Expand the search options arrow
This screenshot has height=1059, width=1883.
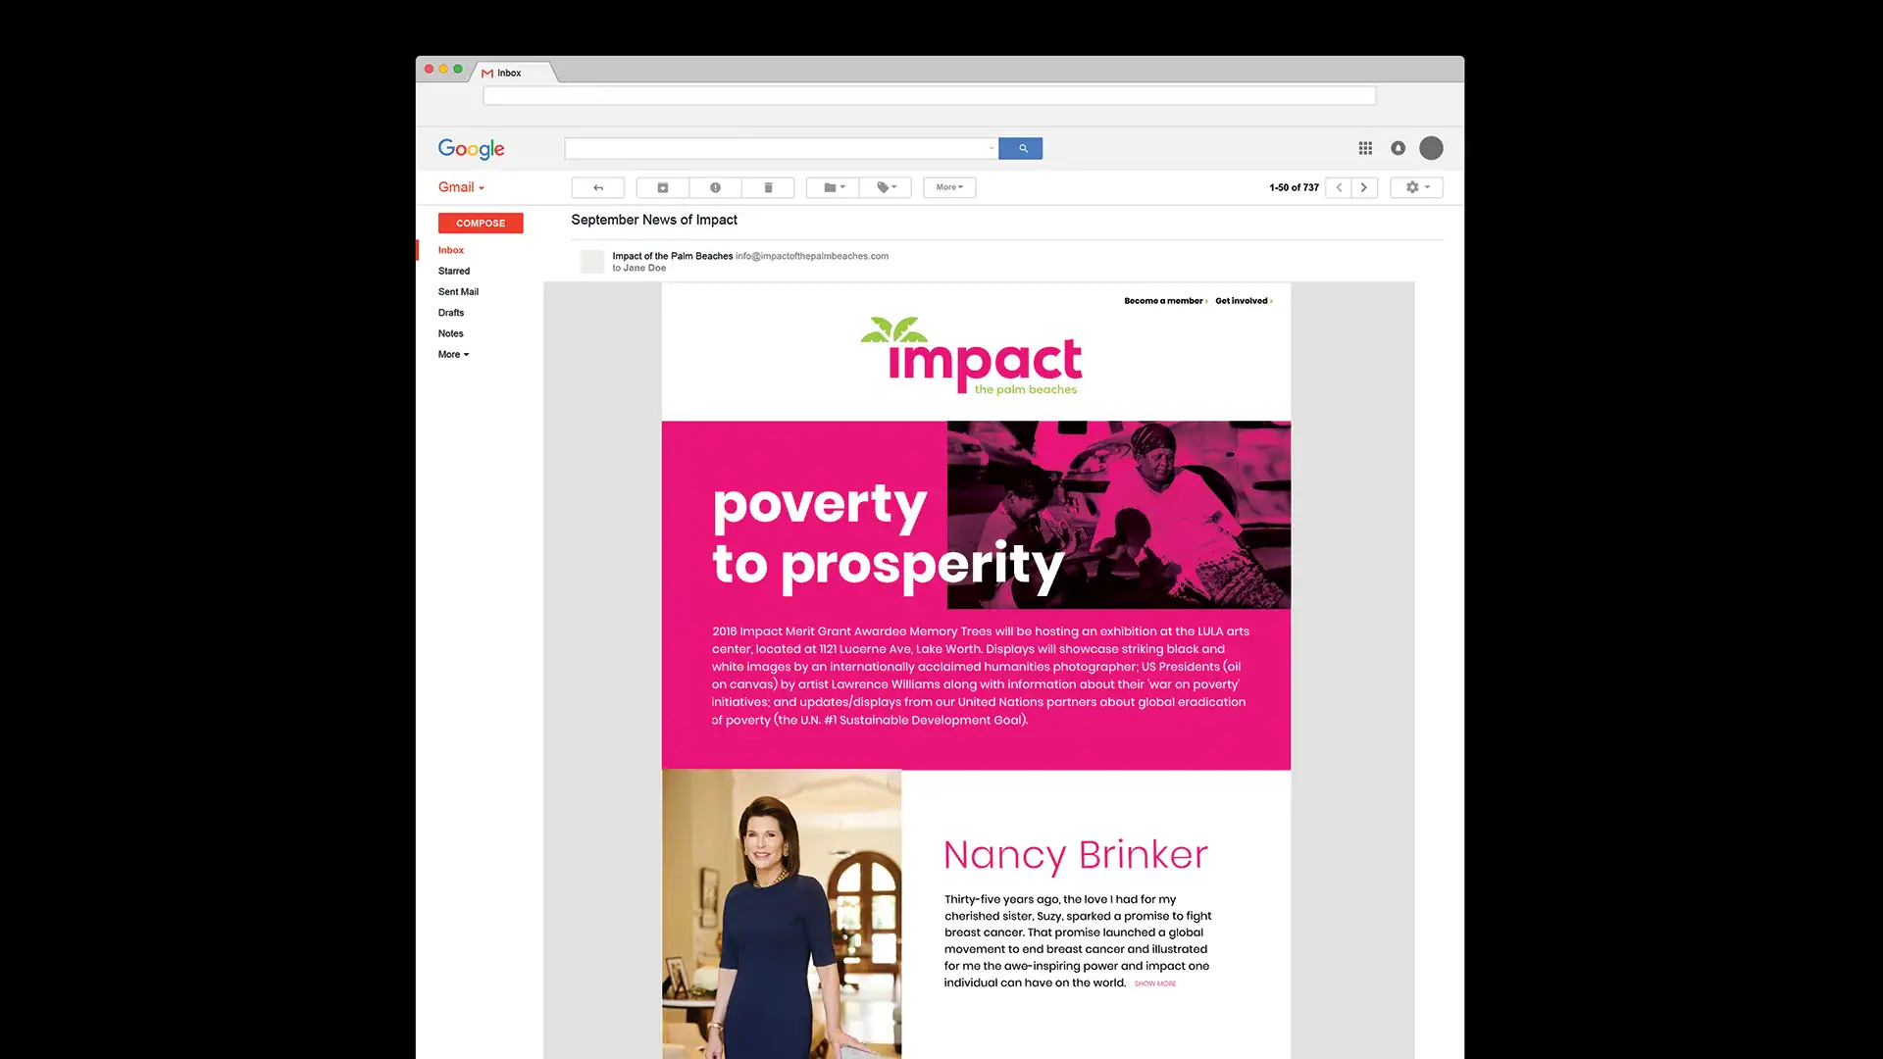(992, 148)
